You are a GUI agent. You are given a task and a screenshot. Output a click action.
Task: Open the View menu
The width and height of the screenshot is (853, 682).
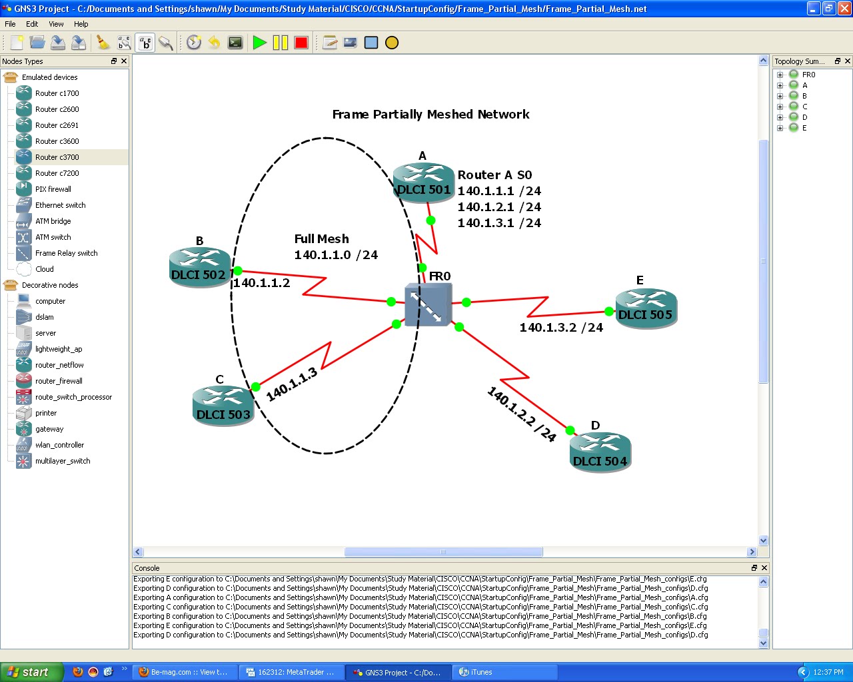[57, 24]
